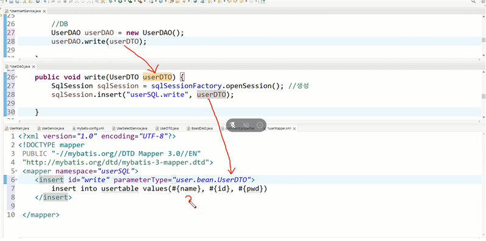This screenshot has height=241, width=486.
Task: Click the //생성 comment in UserDAO
Action: pos(298,86)
